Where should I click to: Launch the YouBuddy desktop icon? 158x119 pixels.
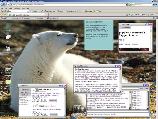pyautogui.click(x=8, y=60)
